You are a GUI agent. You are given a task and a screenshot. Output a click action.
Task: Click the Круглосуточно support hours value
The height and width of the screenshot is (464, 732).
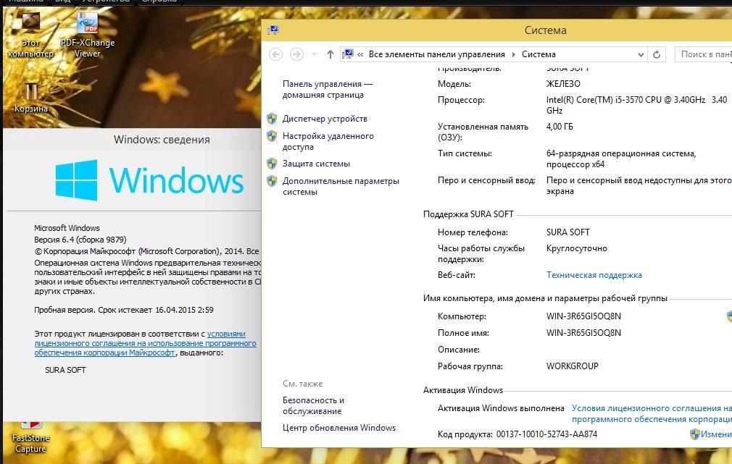coord(577,248)
